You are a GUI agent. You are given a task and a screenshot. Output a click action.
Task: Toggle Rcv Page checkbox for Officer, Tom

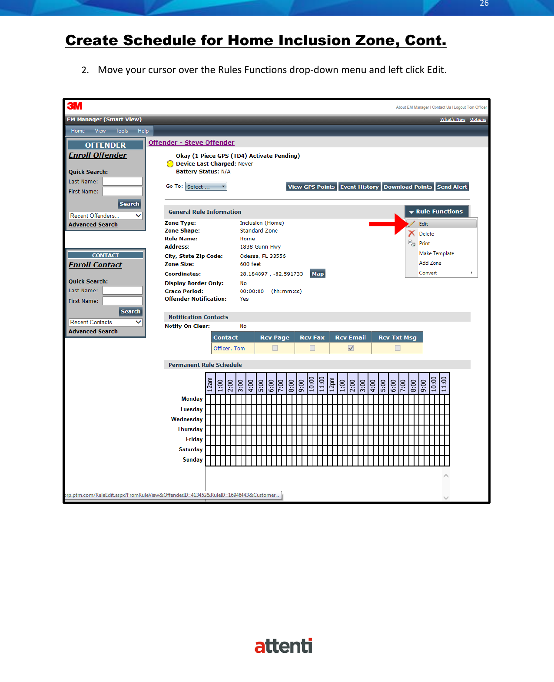275,348
